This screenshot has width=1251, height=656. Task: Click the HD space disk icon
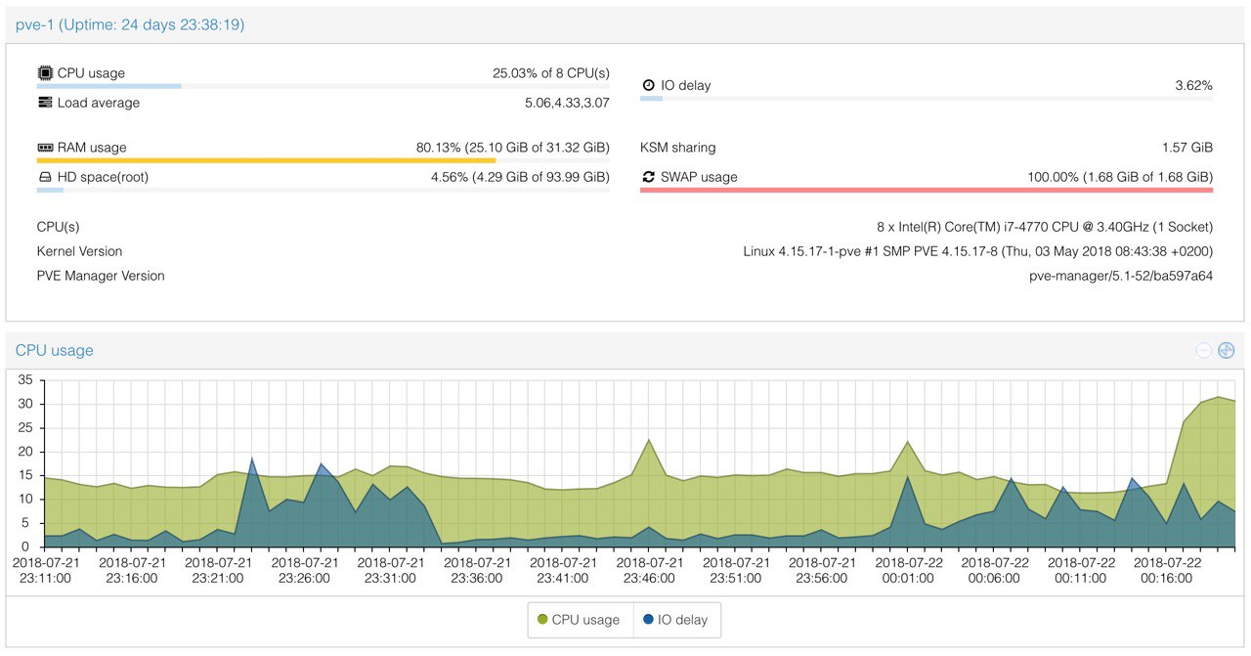pyautogui.click(x=45, y=177)
